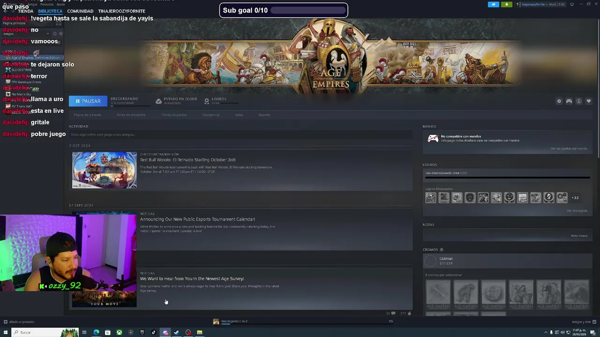600x337 pixels.
Task: Launch Microsoft Edge from the taskbar
Action: tap(96, 332)
